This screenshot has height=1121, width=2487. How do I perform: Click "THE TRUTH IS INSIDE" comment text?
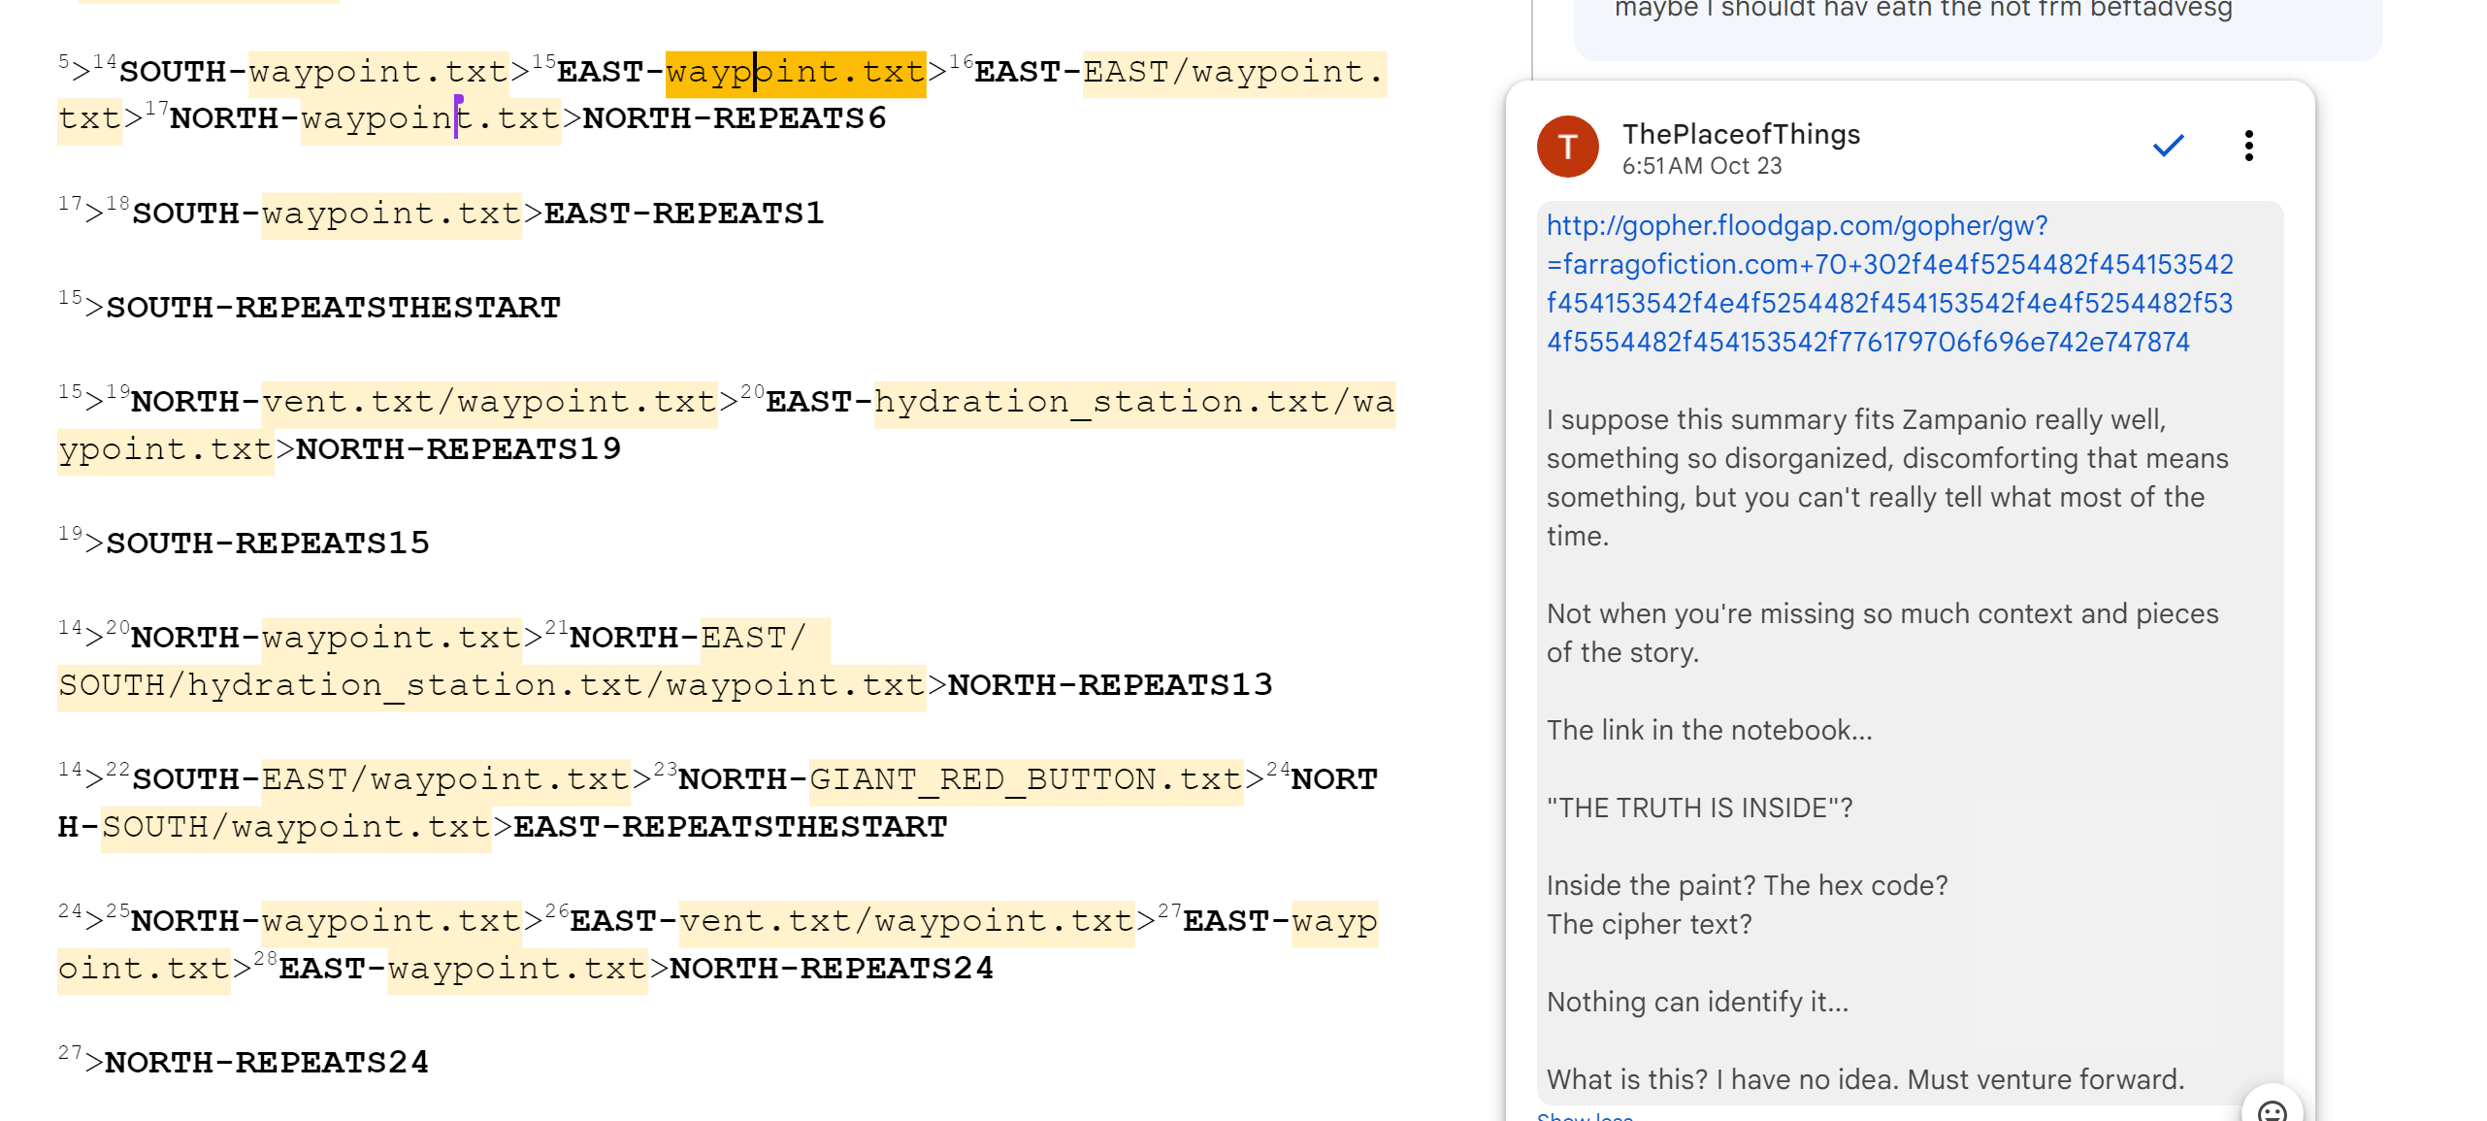(1698, 808)
